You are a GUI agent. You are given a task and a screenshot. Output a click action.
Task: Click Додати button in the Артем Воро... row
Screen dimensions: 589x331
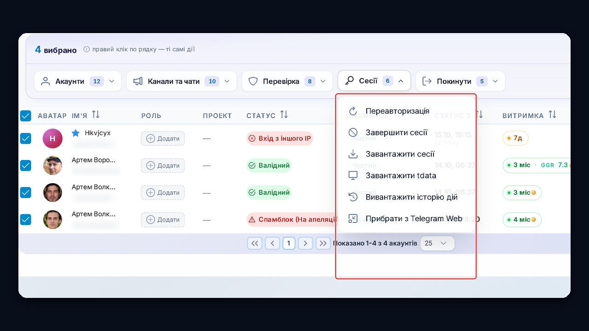coord(163,165)
